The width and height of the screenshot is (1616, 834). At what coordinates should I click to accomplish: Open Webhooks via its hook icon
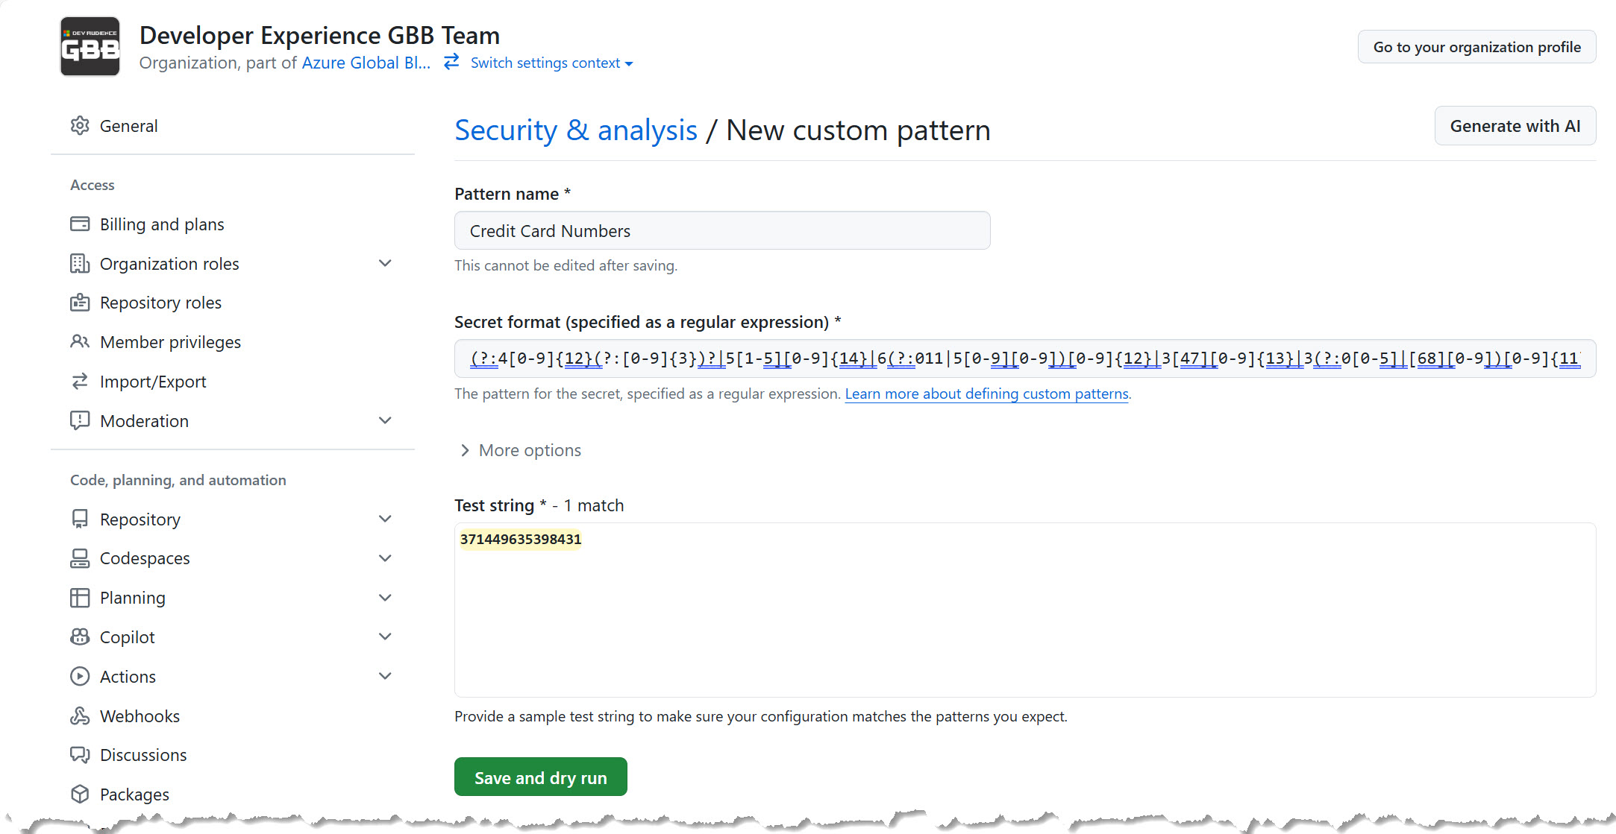[81, 715]
